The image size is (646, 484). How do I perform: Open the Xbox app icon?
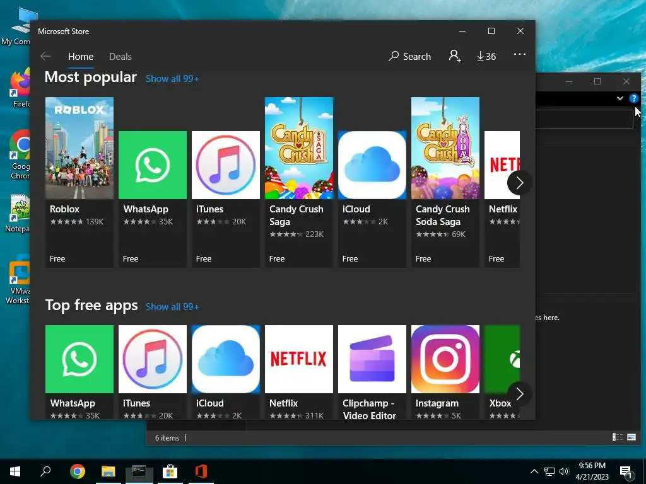[x=502, y=359]
